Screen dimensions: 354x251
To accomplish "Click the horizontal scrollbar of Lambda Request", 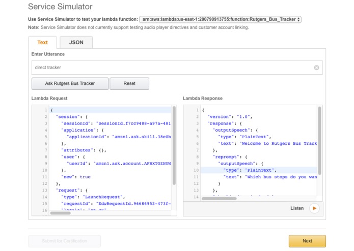I will [60, 213].
